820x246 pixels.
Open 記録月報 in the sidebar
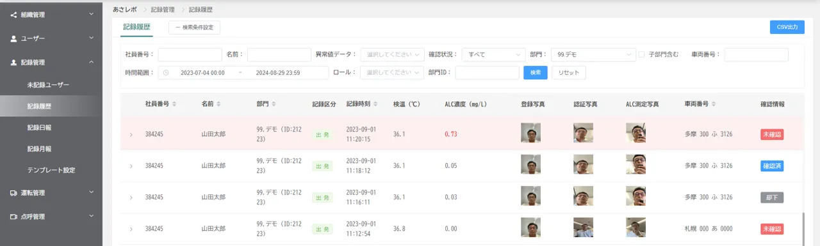51,149
